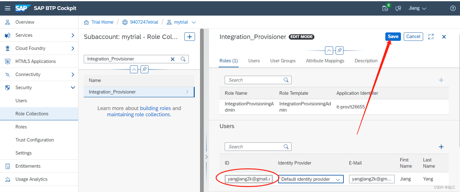Pin the role collection search filter
The width and height of the screenshot is (460, 192).
click(x=144, y=69)
